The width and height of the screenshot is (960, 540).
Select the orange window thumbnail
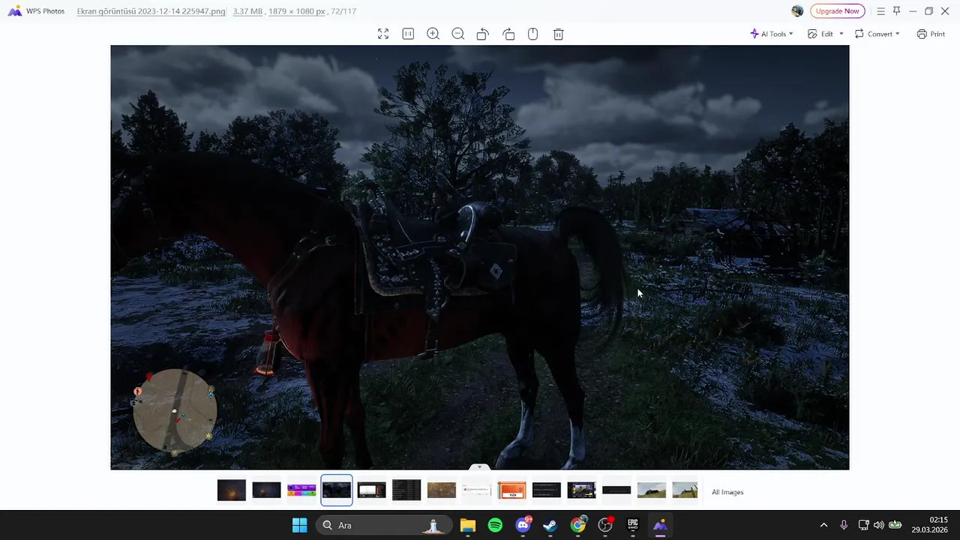coord(511,490)
